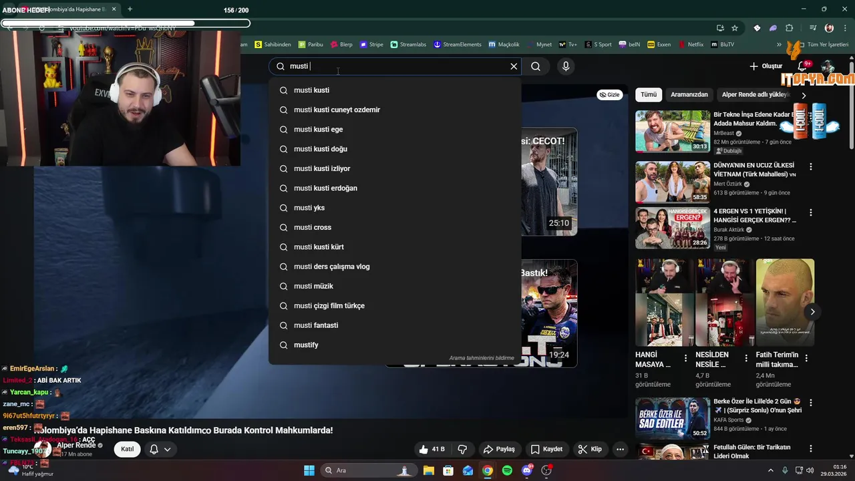Open a new browser tab
Screen dimensions: 855x481
(130, 9)
